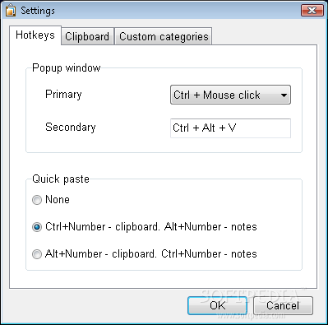Click the Settings title text

[38, 11]
